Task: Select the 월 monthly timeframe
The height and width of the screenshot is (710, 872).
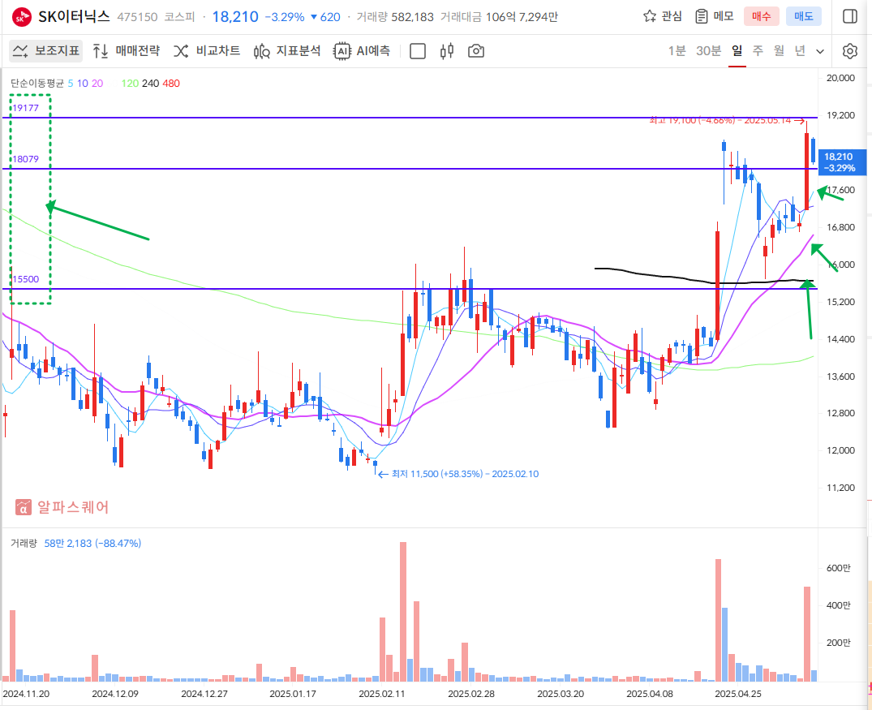Action: [780, 51]
